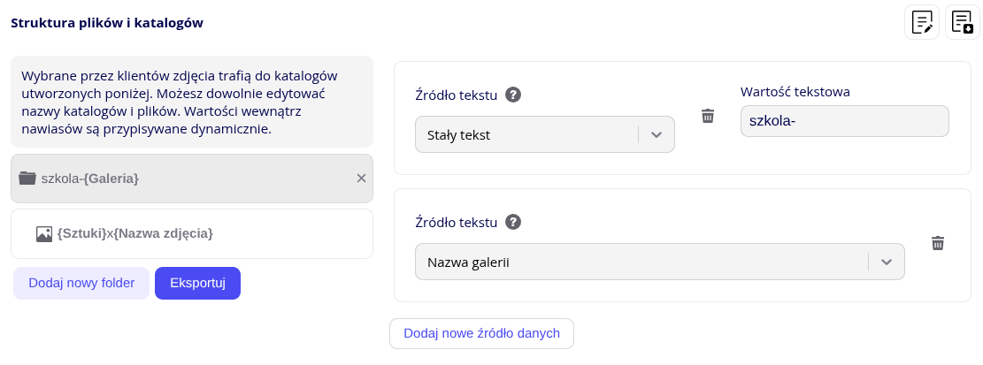Click the edit document icon with pencil
Viewport: 983px width, 365px height.
pyautogui.click(x=921, y=22)
